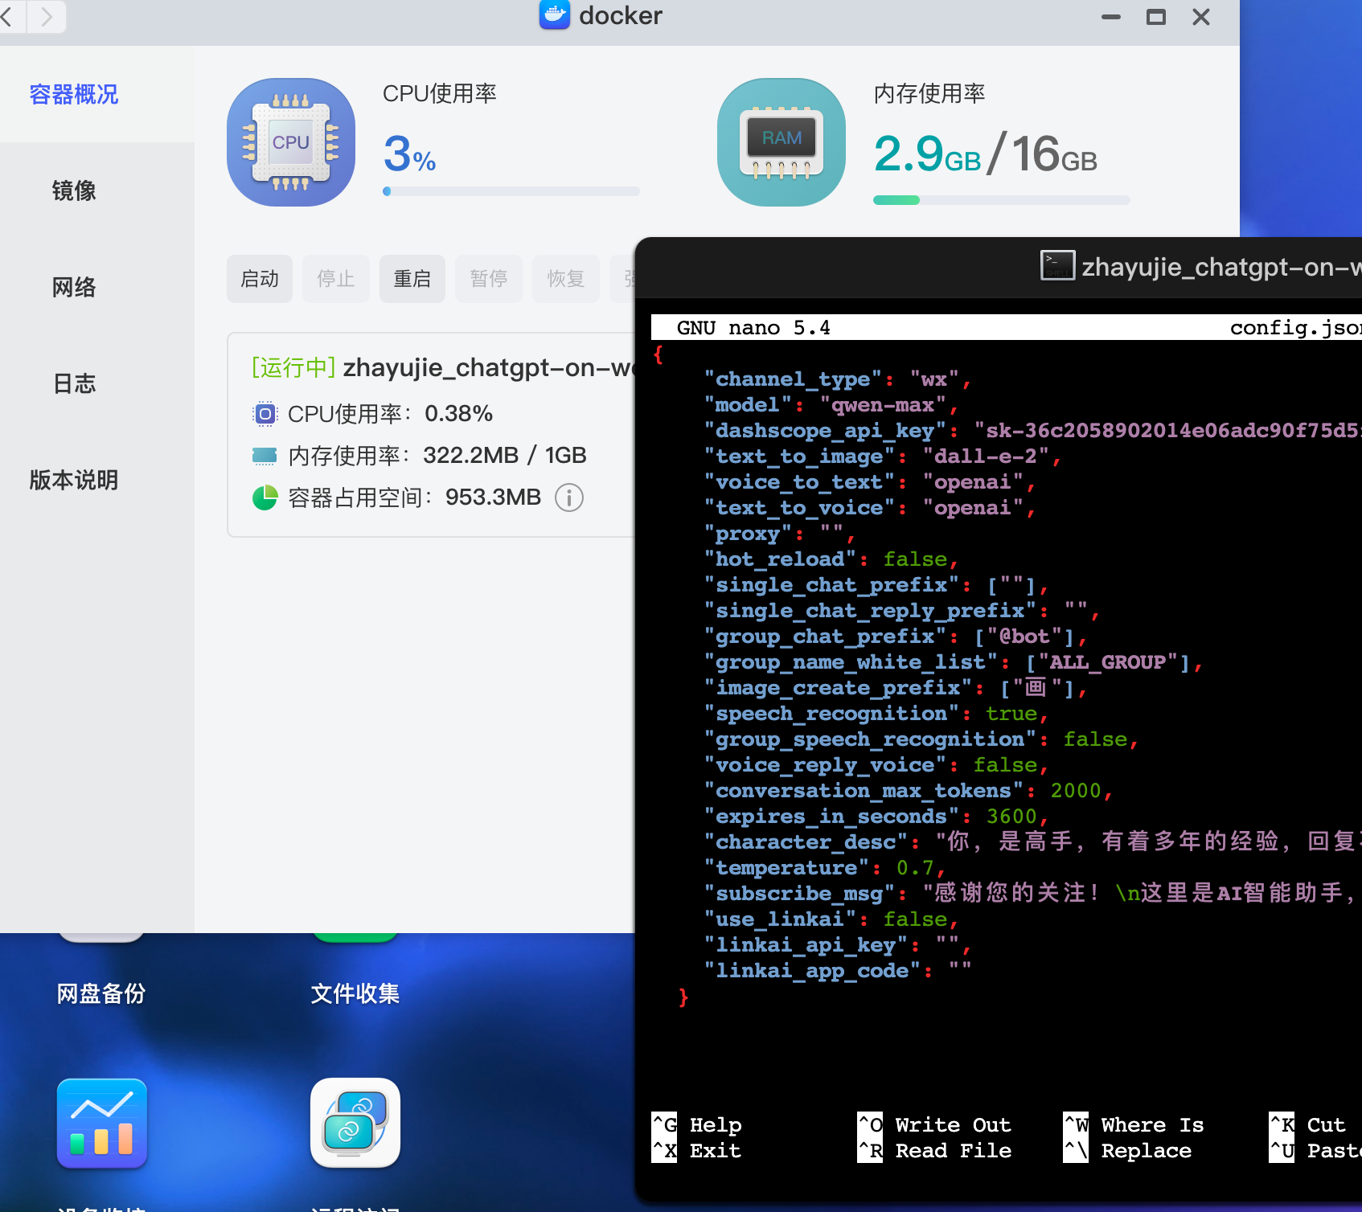Click the Docker whale icon in title bar

(x=555, y=14)
